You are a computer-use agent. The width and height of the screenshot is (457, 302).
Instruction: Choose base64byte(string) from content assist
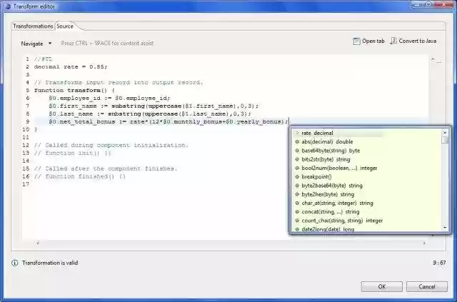331,151
